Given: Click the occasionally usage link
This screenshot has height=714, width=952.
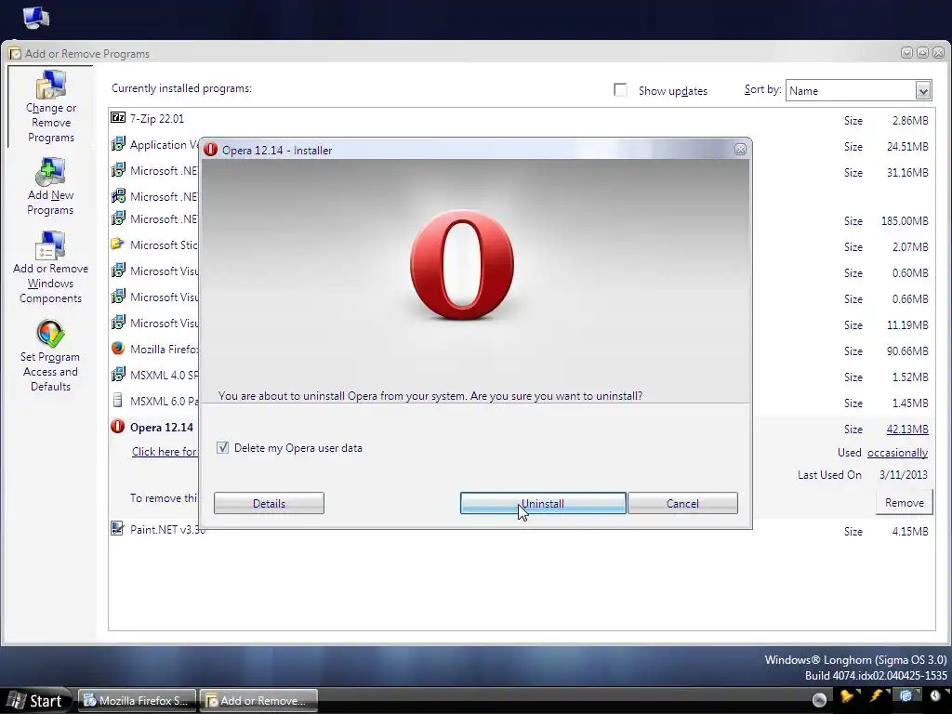Looking at the screenshot, I should tap(897, 453).
